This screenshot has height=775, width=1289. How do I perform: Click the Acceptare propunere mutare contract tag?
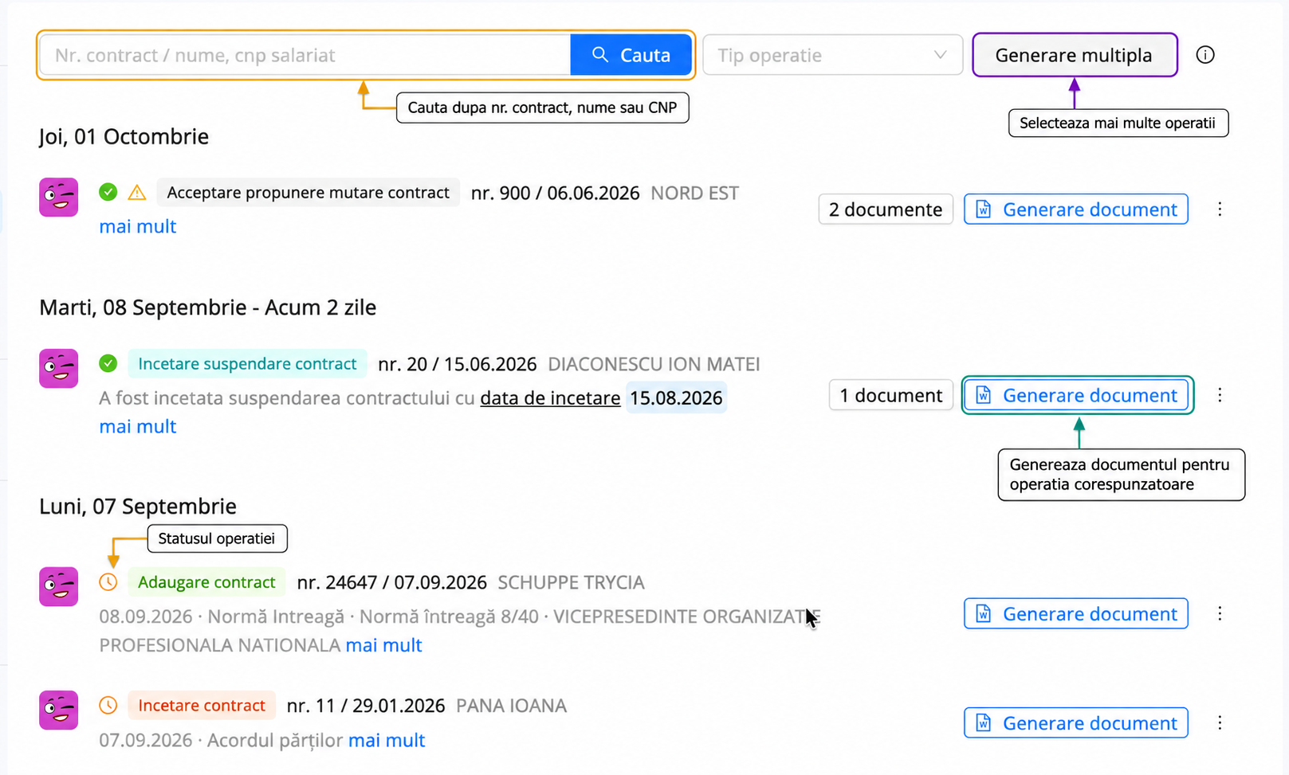(x=308, y=193)
